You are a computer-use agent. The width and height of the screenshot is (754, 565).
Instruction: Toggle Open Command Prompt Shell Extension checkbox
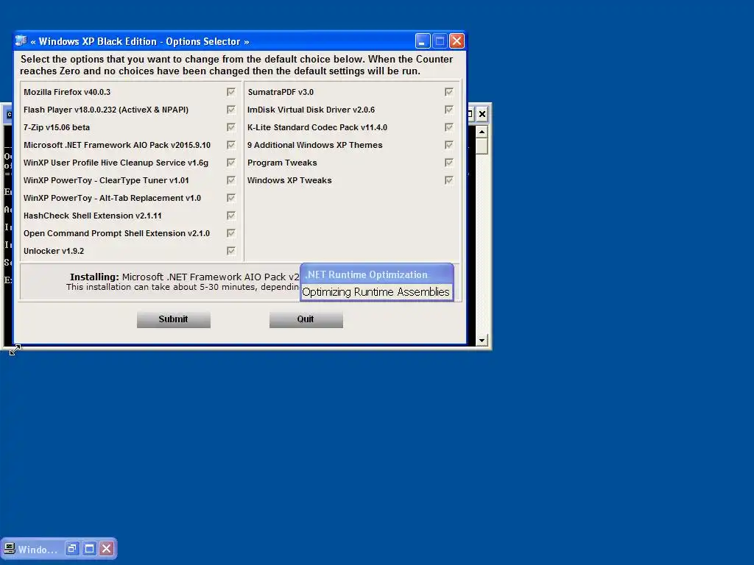click(230, 233)
